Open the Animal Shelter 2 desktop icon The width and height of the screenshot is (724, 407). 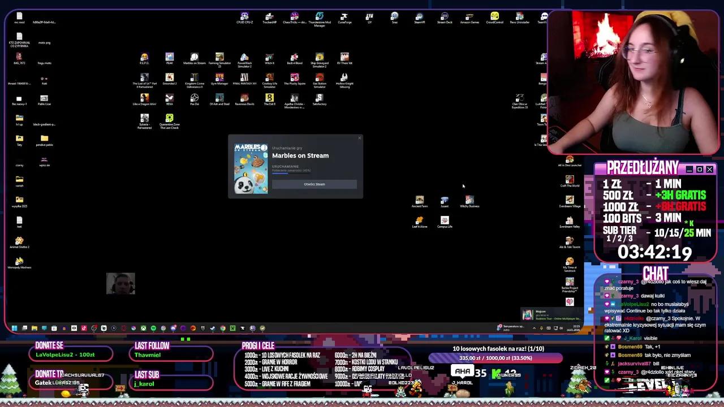(19, 243)
